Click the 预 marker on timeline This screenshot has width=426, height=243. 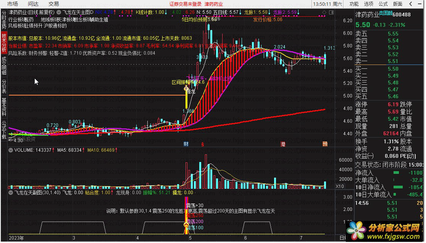click(325, 144)
